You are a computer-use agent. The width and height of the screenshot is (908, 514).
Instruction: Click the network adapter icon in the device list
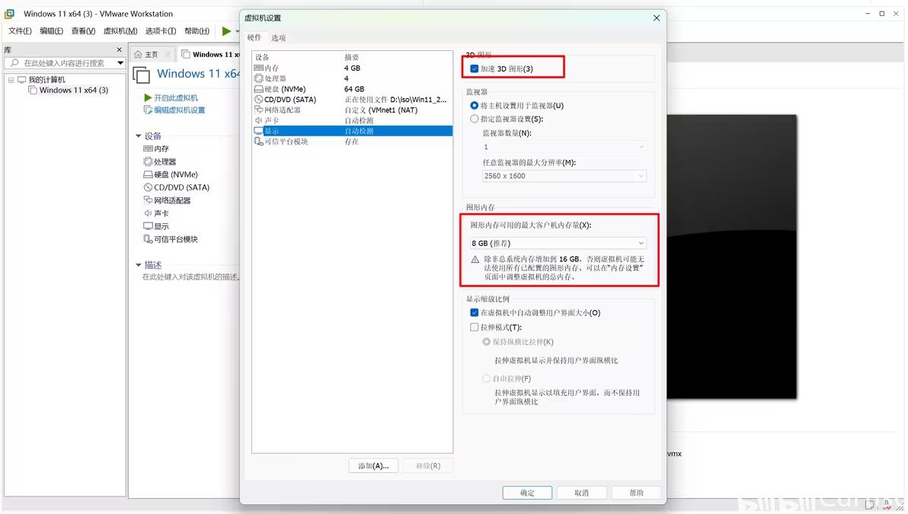(x=259, y=110)
